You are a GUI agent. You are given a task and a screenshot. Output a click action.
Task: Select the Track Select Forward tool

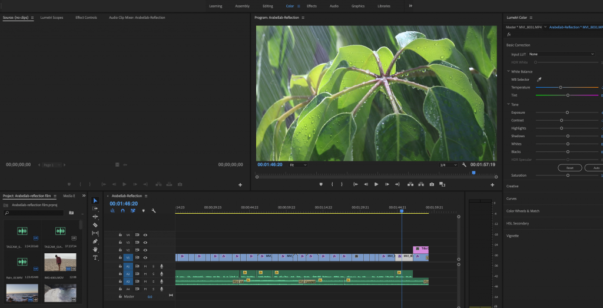pyautogui.click(x=95, y=209)
